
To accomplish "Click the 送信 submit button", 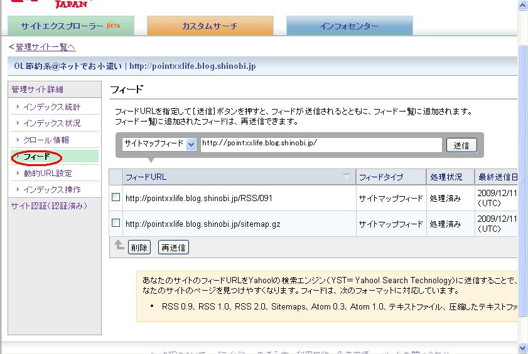I will click(461, 145).
